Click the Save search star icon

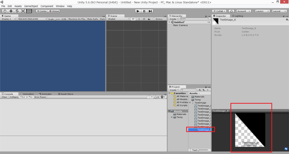pyautogui.click(x=208, y=90)
